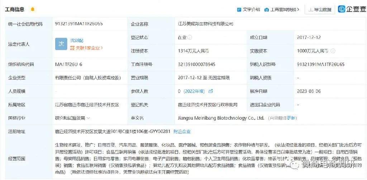This screenshot has height=180, width=367.
Task: Click the download icon in 导出数据
Action: point(311,10)
